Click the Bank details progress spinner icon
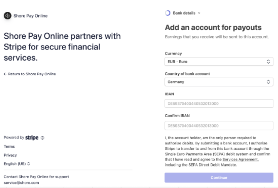 pos(168,13)
